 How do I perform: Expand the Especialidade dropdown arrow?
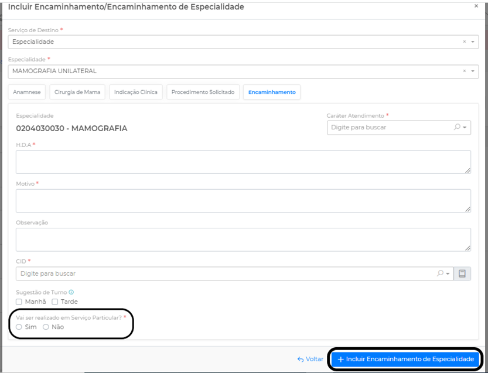pyautogui.click(x=473, y=71)
